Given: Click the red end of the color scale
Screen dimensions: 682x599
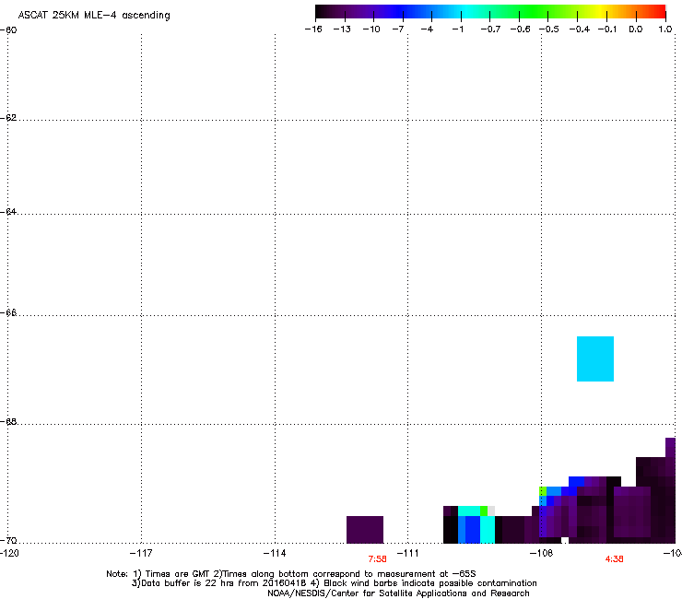Looking at the screenshot, I should (x=657, y=12).
